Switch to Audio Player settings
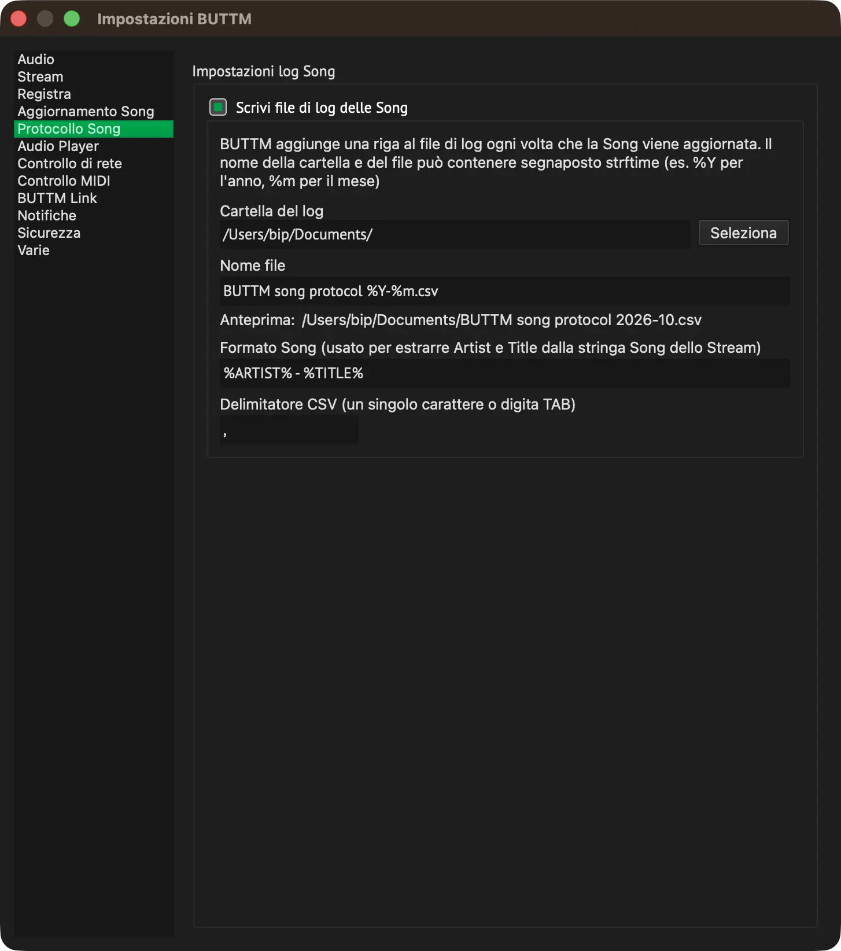841x951 pixels. coord(93,146)
